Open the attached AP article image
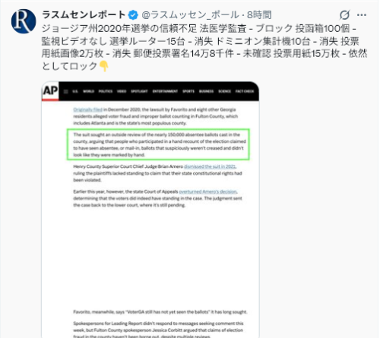This screenshot has height=338, width=380. [150, 210]
